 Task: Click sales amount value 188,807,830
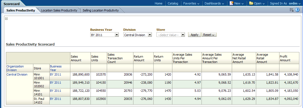click(x=81, y=99)
